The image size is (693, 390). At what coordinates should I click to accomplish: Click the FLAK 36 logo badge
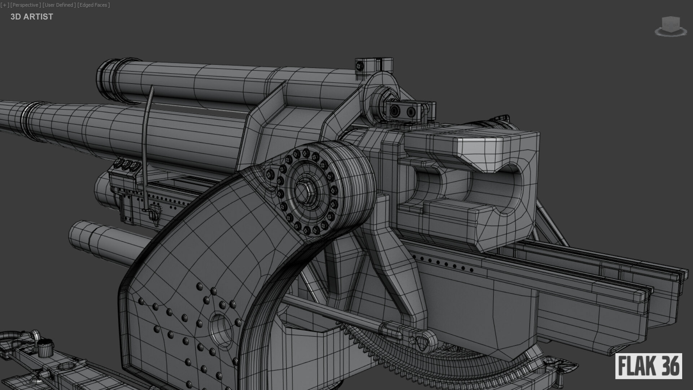(x=648, y=366)
